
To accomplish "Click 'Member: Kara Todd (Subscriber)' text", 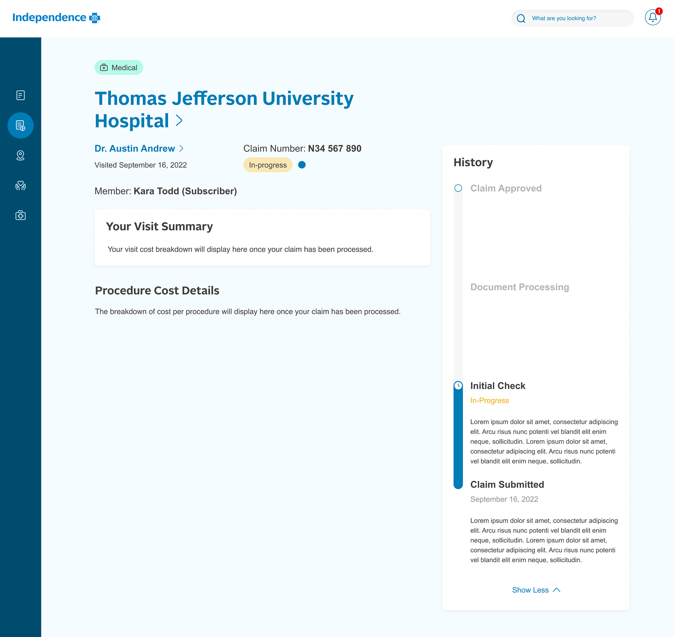I will [166, 191].
